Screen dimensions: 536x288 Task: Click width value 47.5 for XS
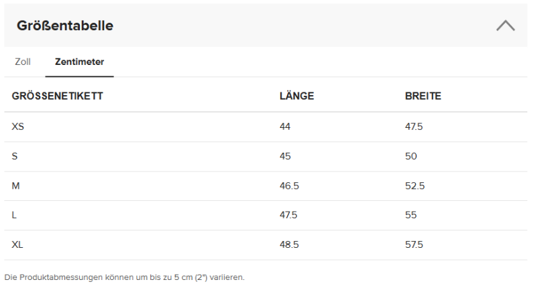(x=414, y=127)
